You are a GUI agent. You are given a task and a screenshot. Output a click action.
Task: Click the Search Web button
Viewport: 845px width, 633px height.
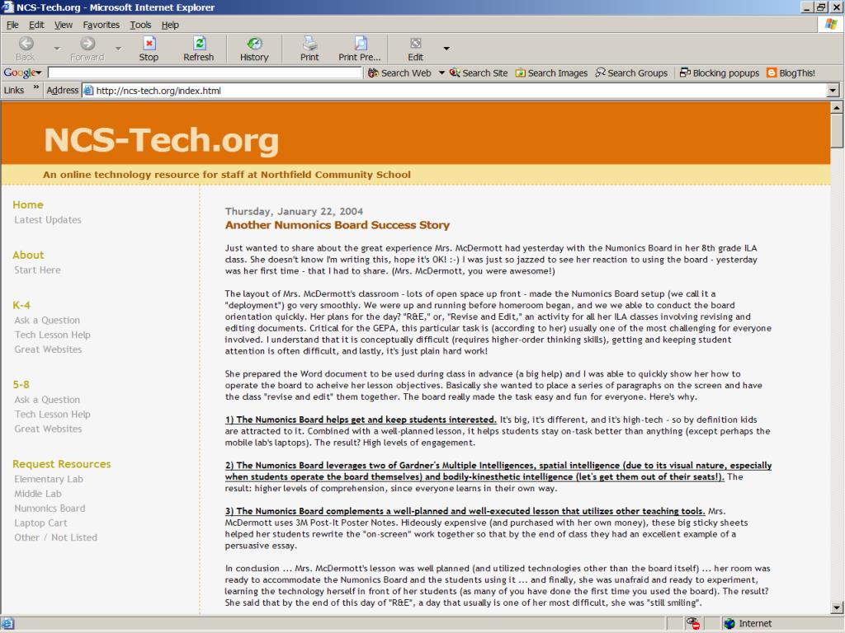[x=400, y=73]
